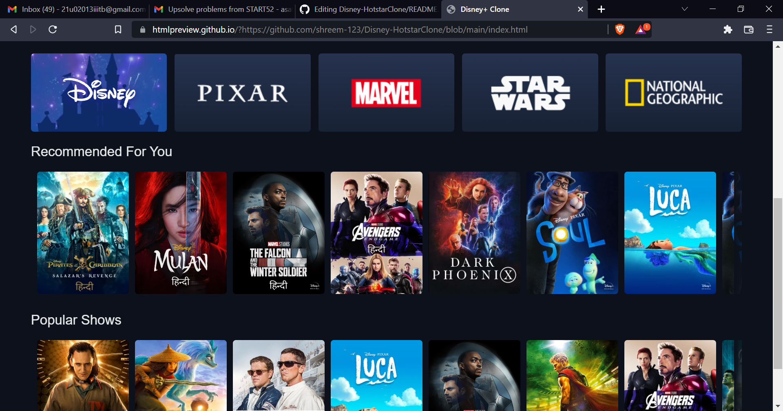783x411 pixels.
Task: Open the browser hamburger menu
Action: (770, 29)
